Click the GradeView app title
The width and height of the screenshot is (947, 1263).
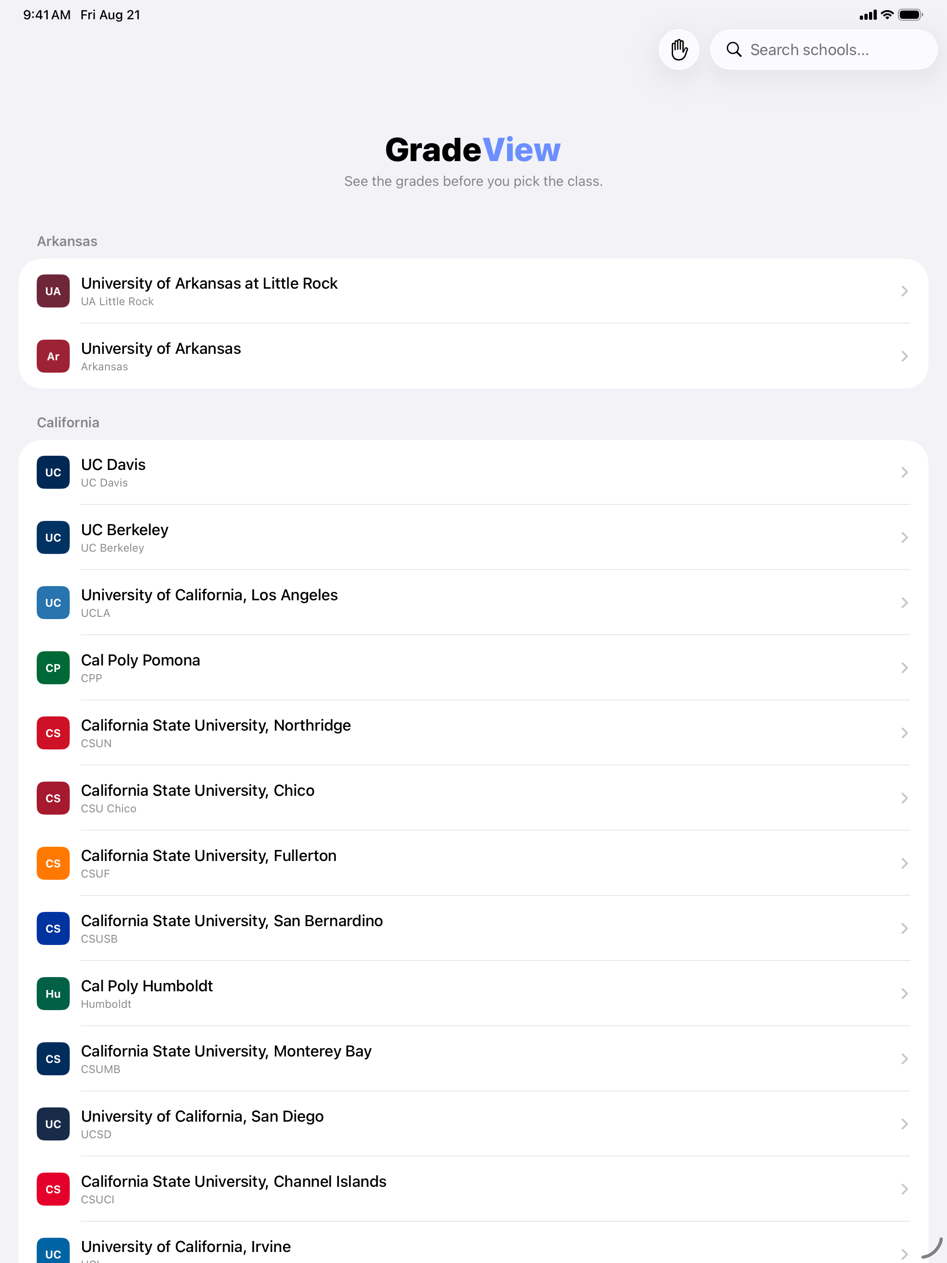click(x=473, y=150)
